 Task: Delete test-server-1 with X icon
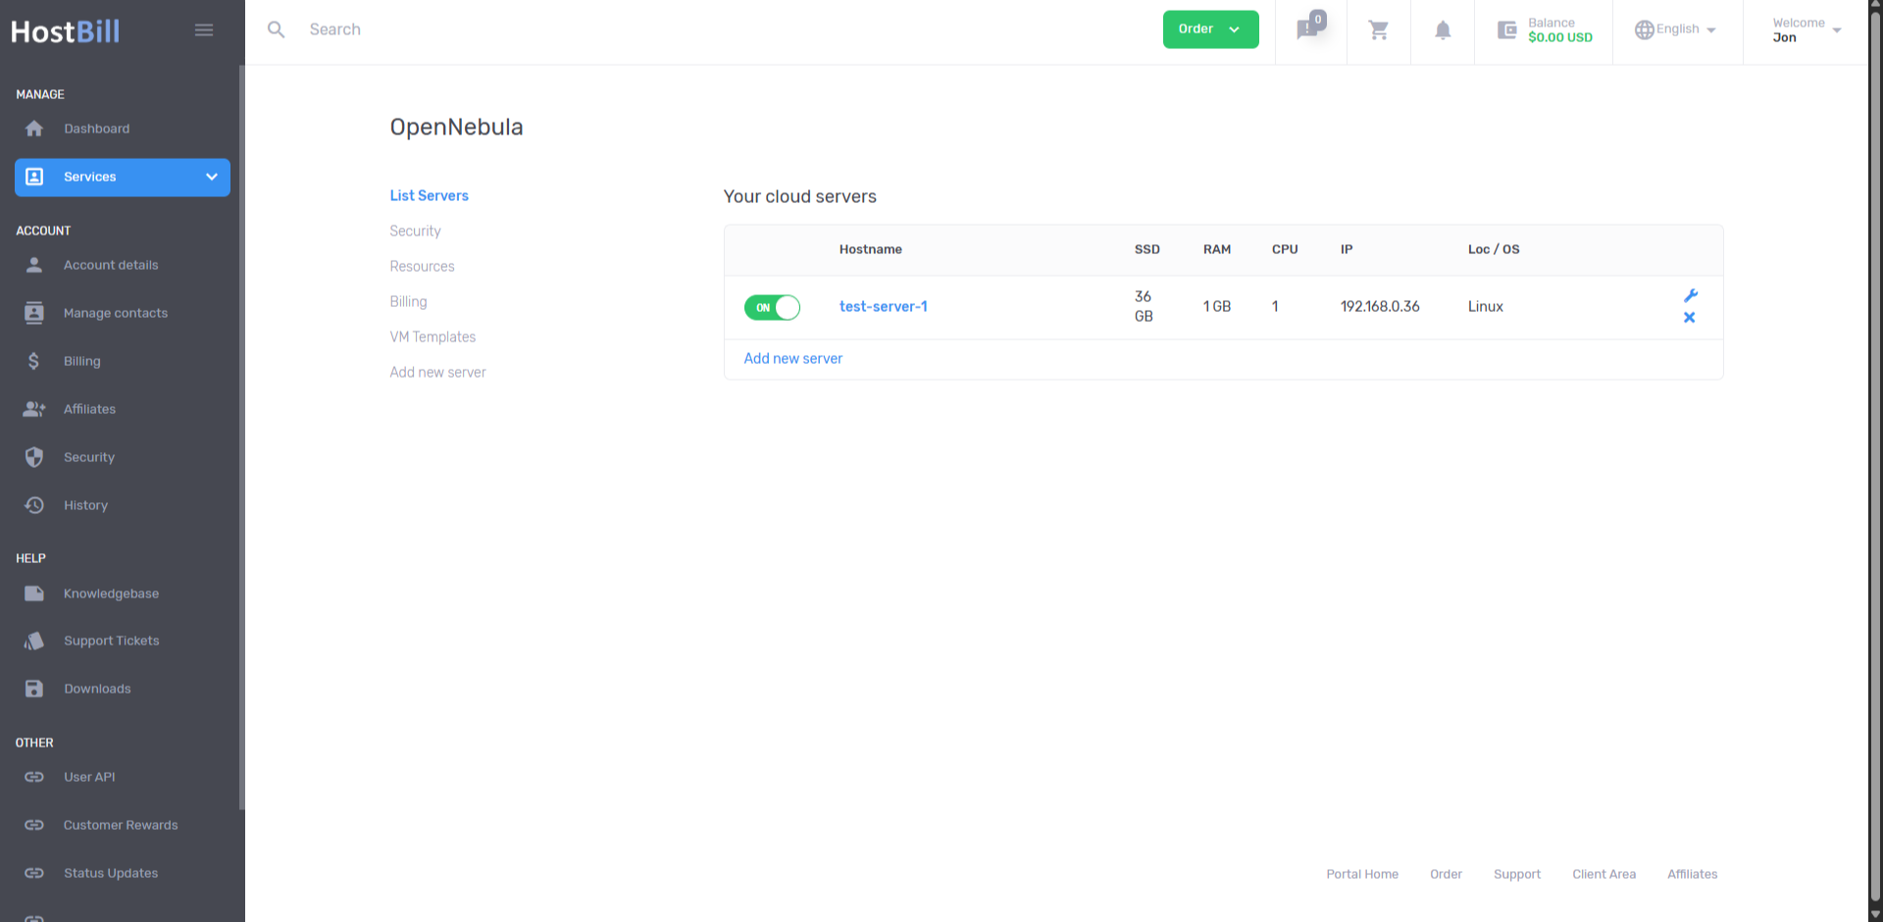point(1690,317)
